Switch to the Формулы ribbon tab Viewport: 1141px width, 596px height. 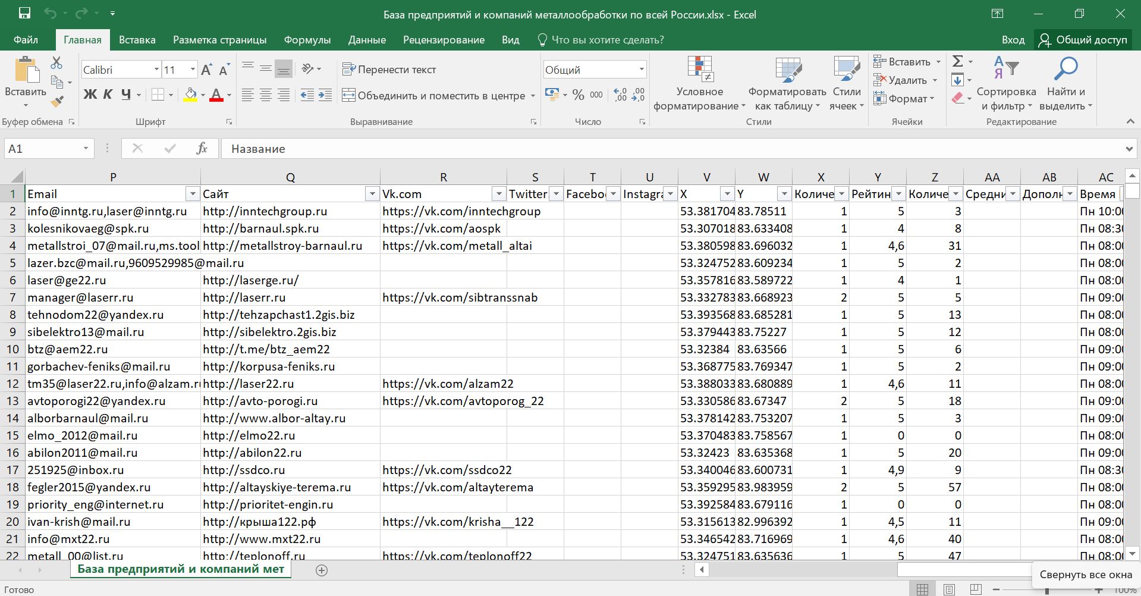click(307, 40)
